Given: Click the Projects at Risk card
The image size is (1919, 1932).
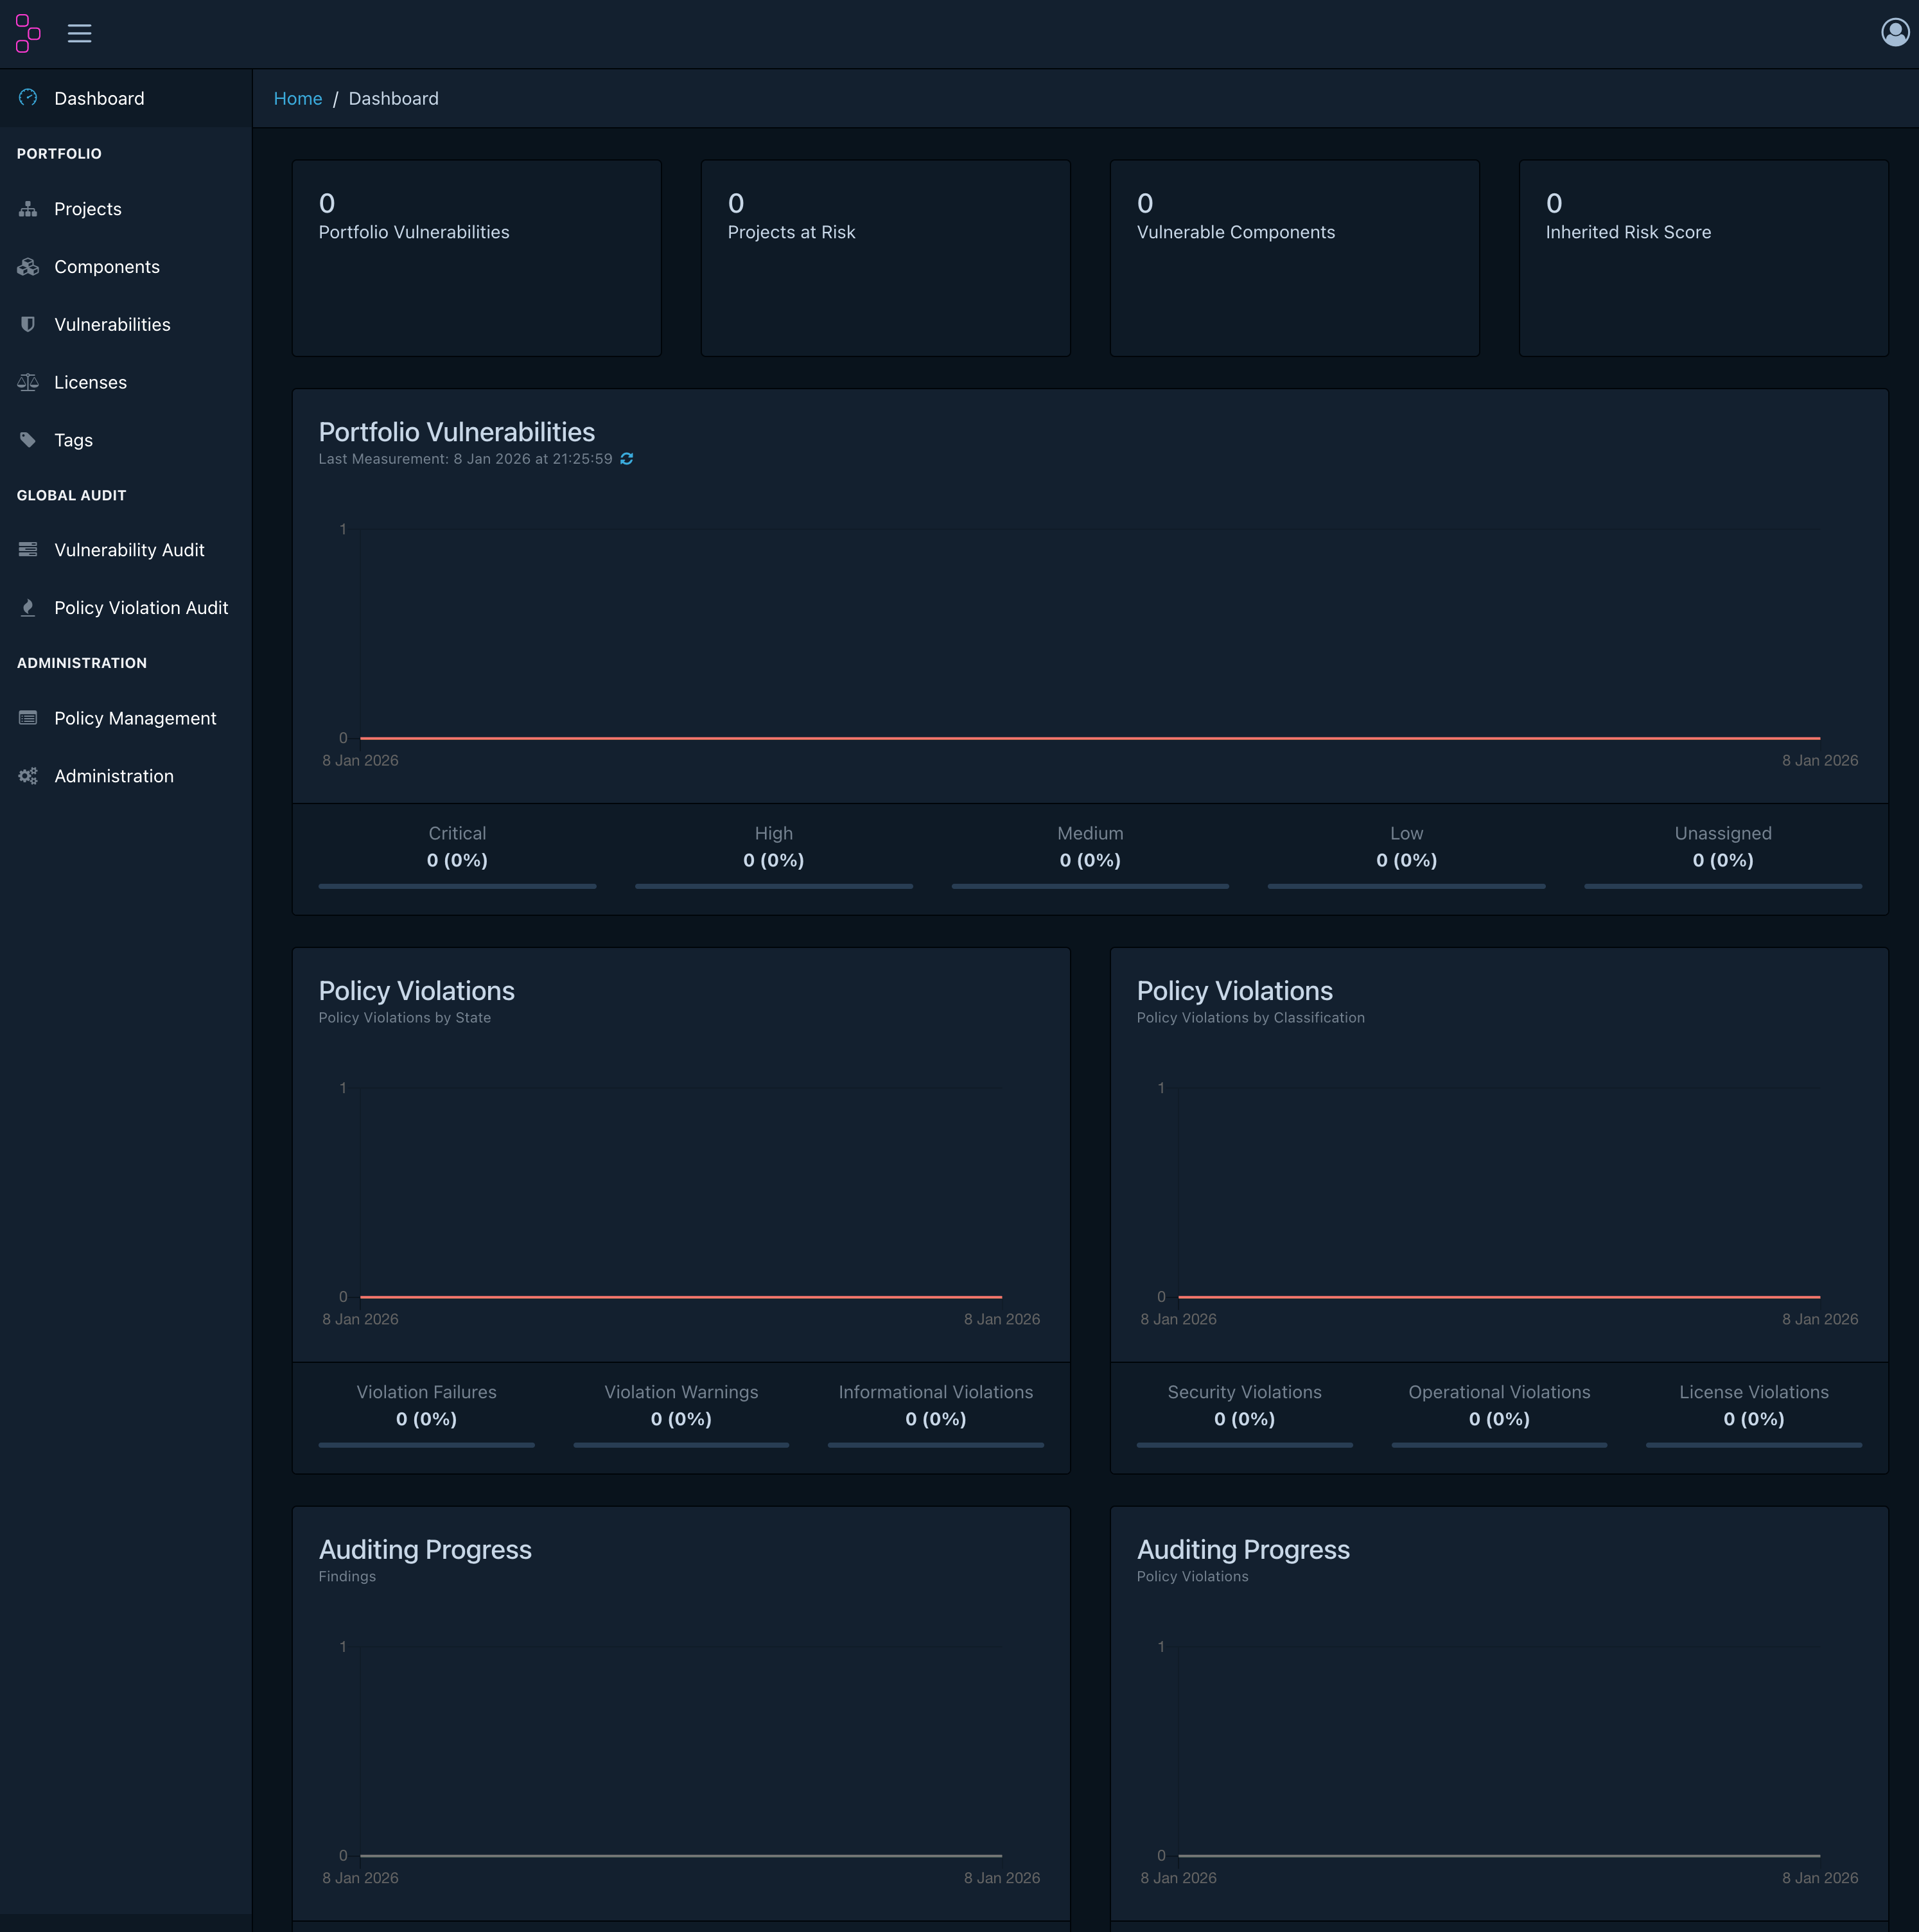Looking at the screenshot, I should pos(885,257).
